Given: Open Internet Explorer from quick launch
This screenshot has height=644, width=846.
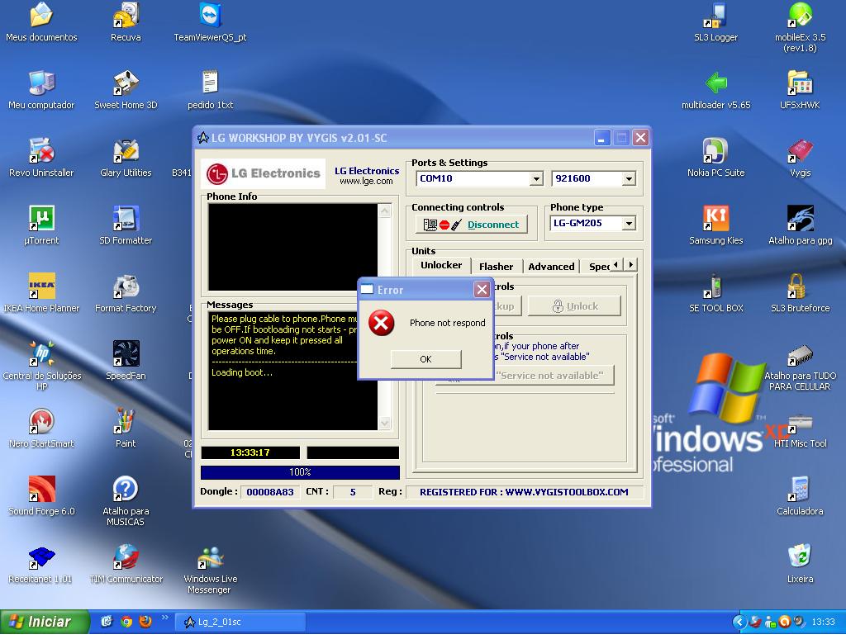Looking at the screenshot, I should tap(107, 622).
